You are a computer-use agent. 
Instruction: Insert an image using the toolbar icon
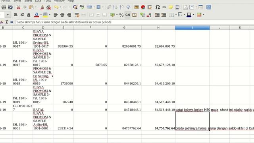[137, 7]
